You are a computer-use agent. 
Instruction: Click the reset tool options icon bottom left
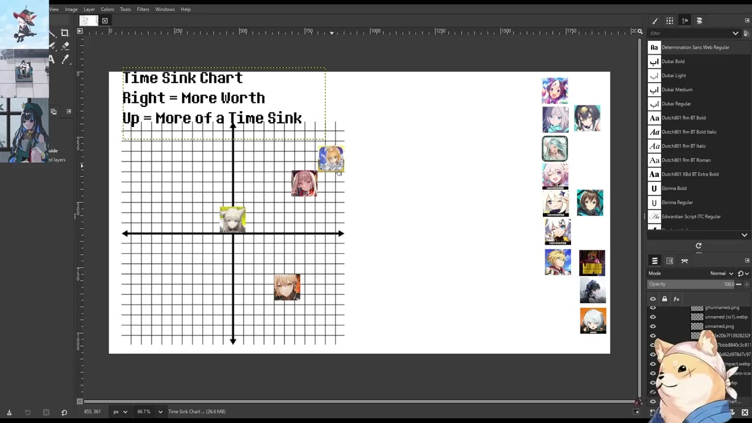(64, 412)
